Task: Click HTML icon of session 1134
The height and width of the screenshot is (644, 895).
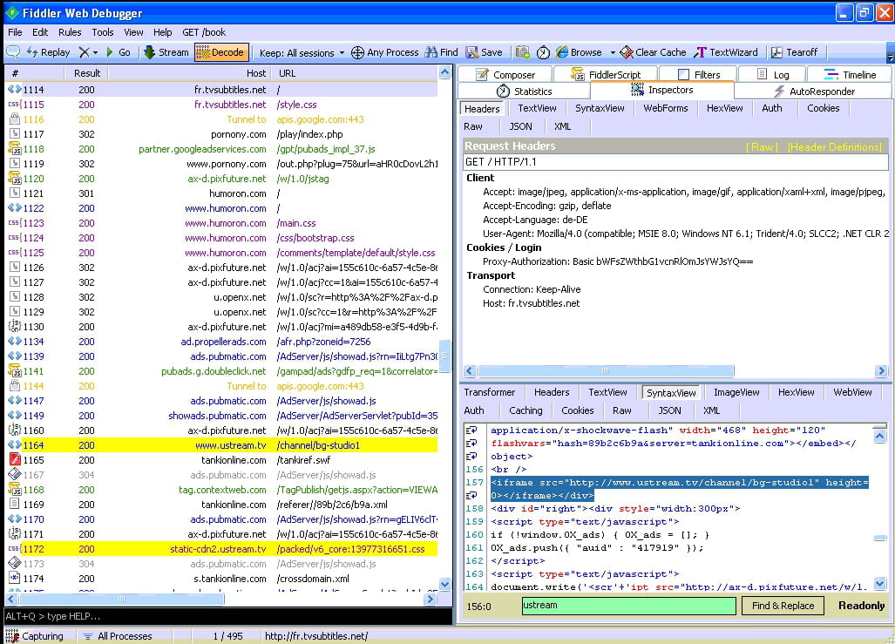Action: [14, 342]
